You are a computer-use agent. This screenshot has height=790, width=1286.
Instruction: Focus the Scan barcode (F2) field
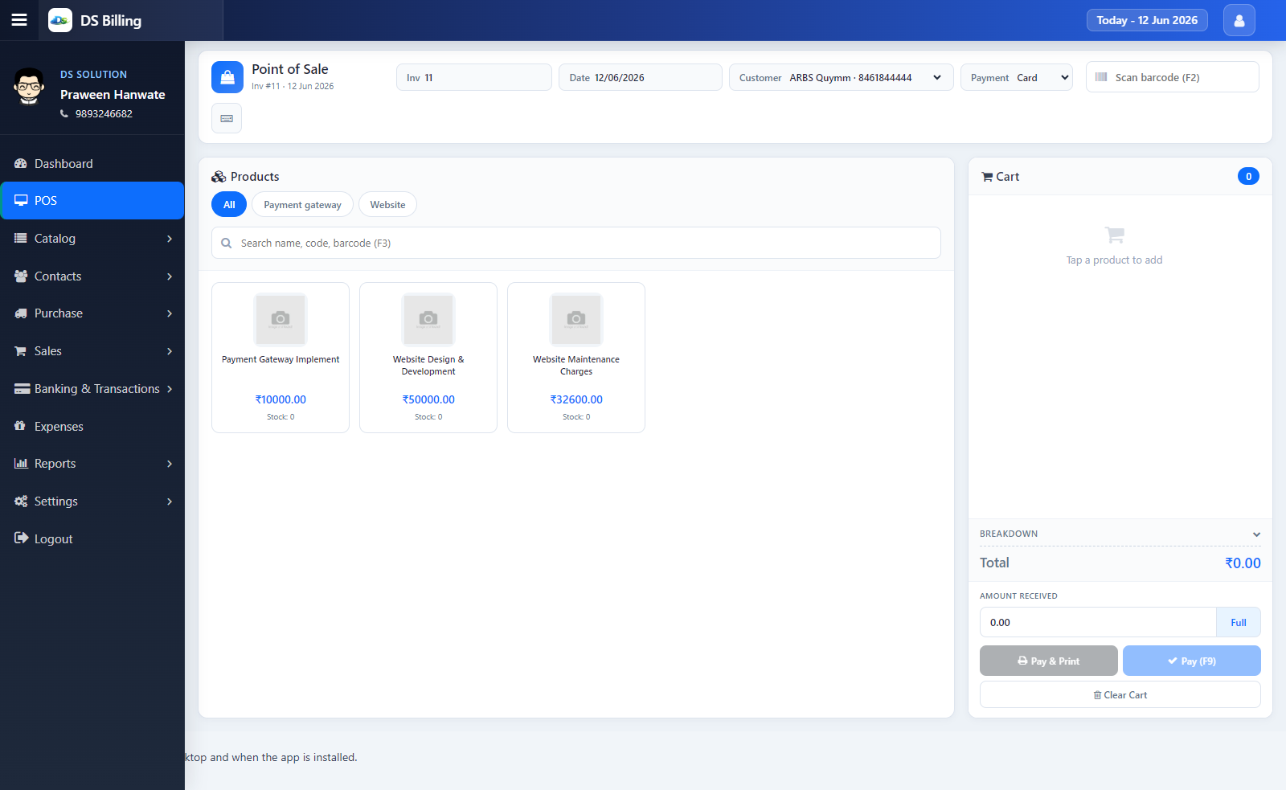point(1173,77)
